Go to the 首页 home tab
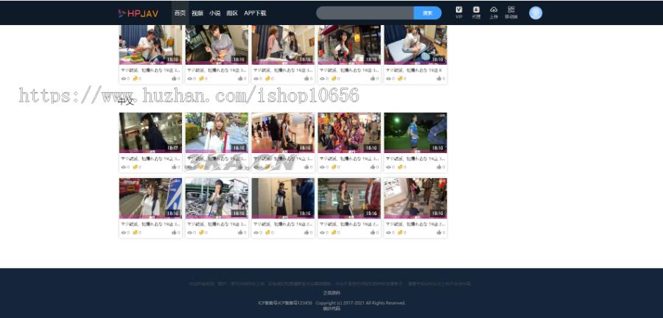The width and height of the screenshot is (663, 318). [x=180, y=13]
